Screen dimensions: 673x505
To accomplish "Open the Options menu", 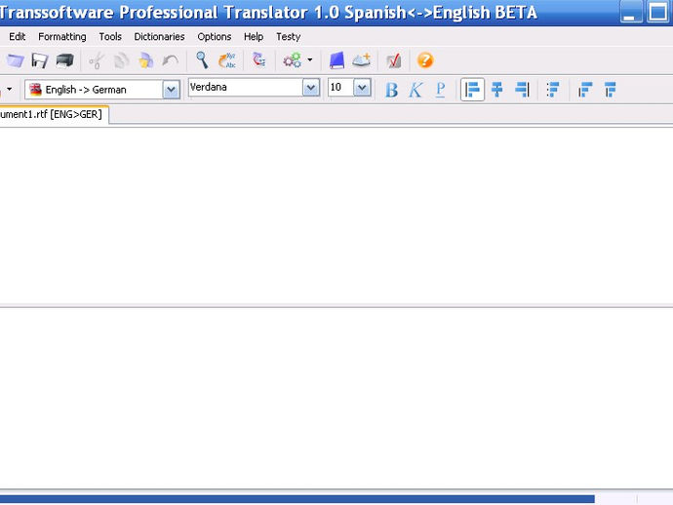I will pos(215,37).
